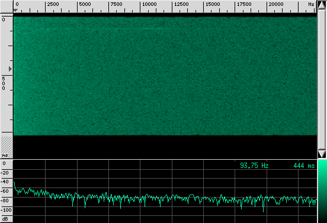Click the right-pointing arrow on the time ruler
Viewport: 327px width, 223px height.
pos(10,69)
